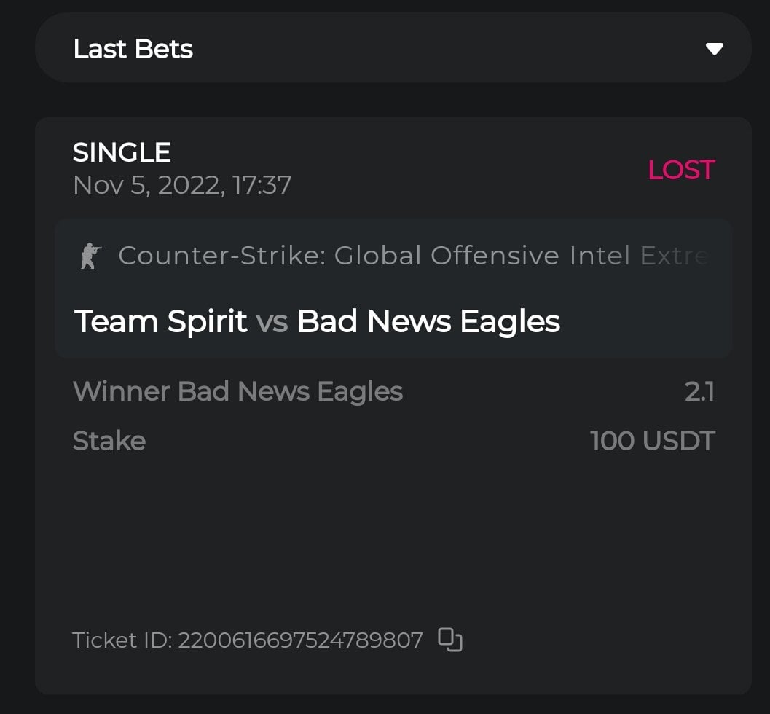Click the "Ticket ID:" label prefix

(122, 640)
